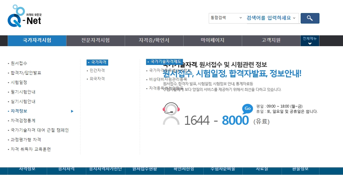343x177 pixels.
Task: Open 환불정보 in the bottom bar
Action: point(300,169)
